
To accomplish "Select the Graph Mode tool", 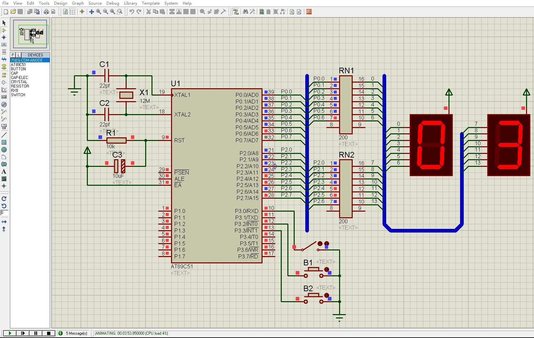I will point(4,90).
